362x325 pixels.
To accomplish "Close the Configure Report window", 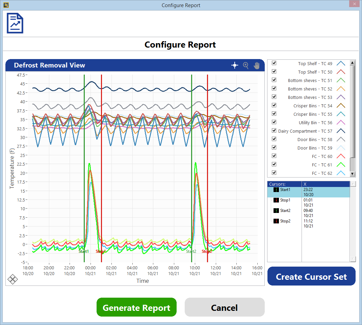I will pos(354,4).
